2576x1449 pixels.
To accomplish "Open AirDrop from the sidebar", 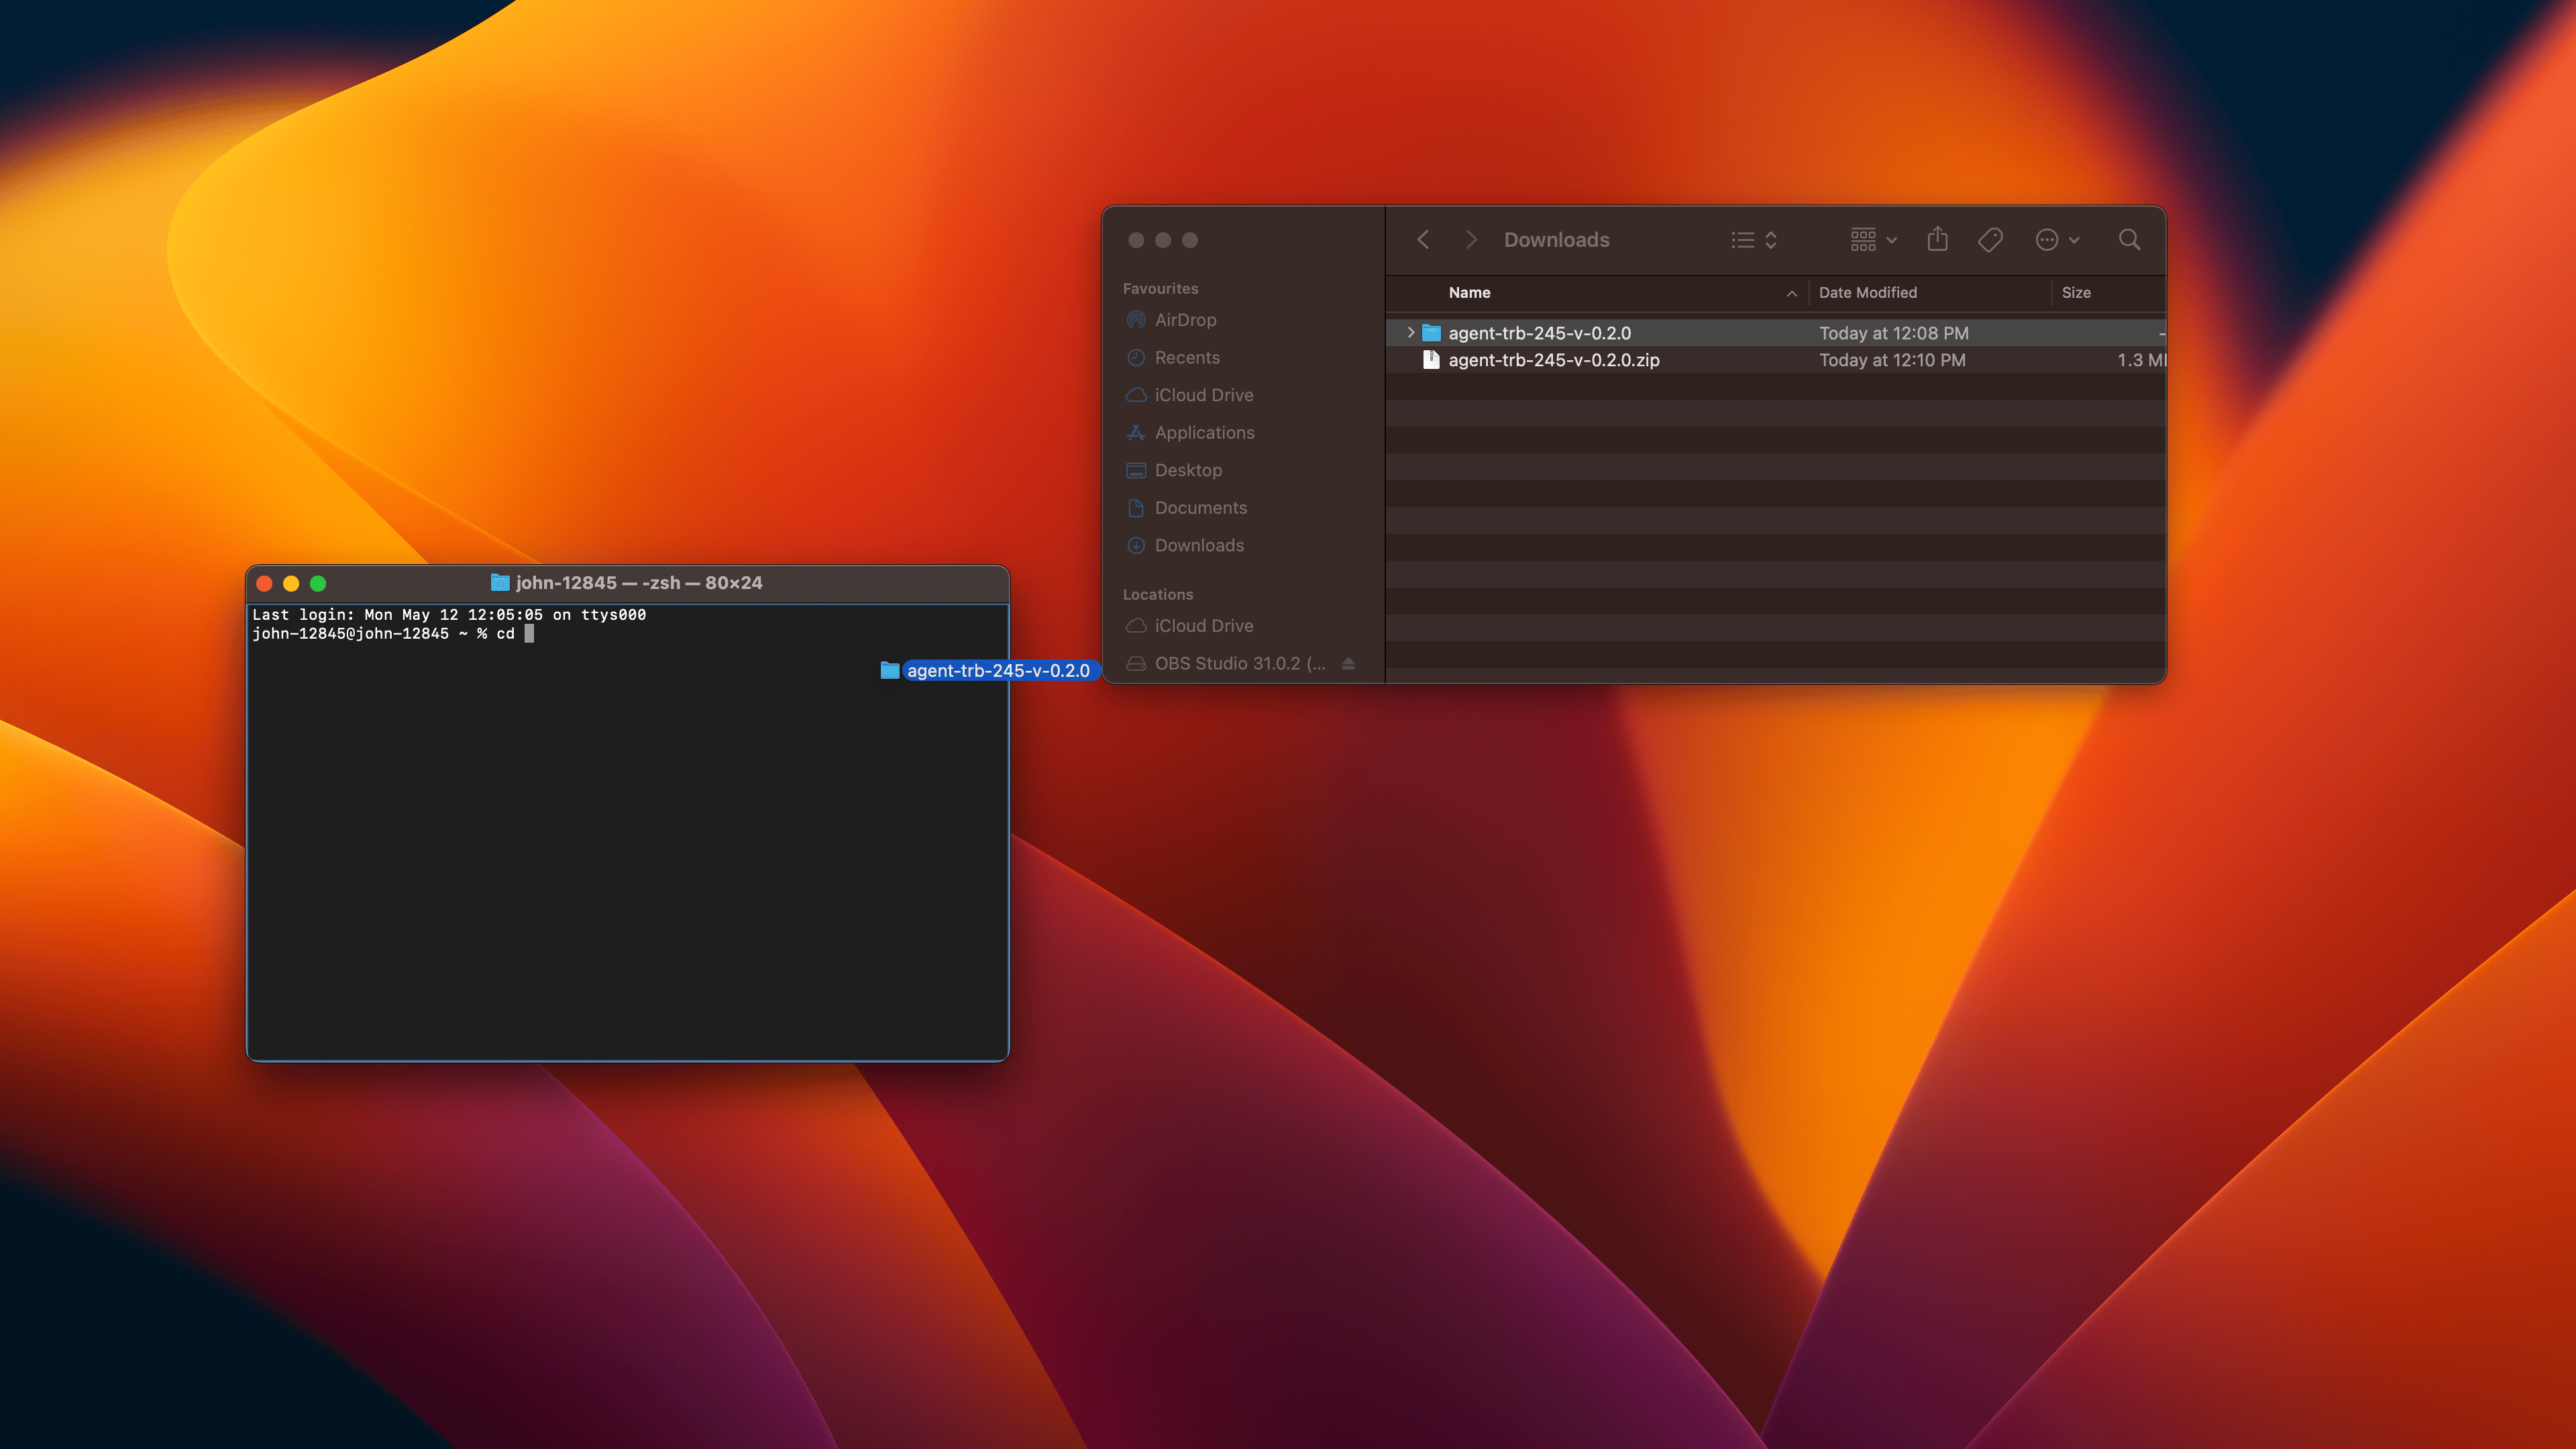I will click(1185, 320).
